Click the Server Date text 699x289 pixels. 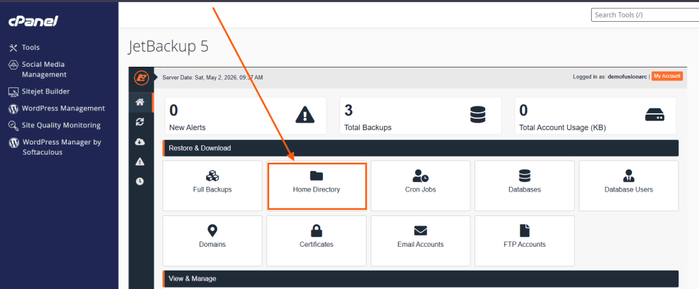point(213,78)
